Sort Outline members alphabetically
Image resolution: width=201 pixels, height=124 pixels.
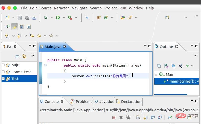166,66
